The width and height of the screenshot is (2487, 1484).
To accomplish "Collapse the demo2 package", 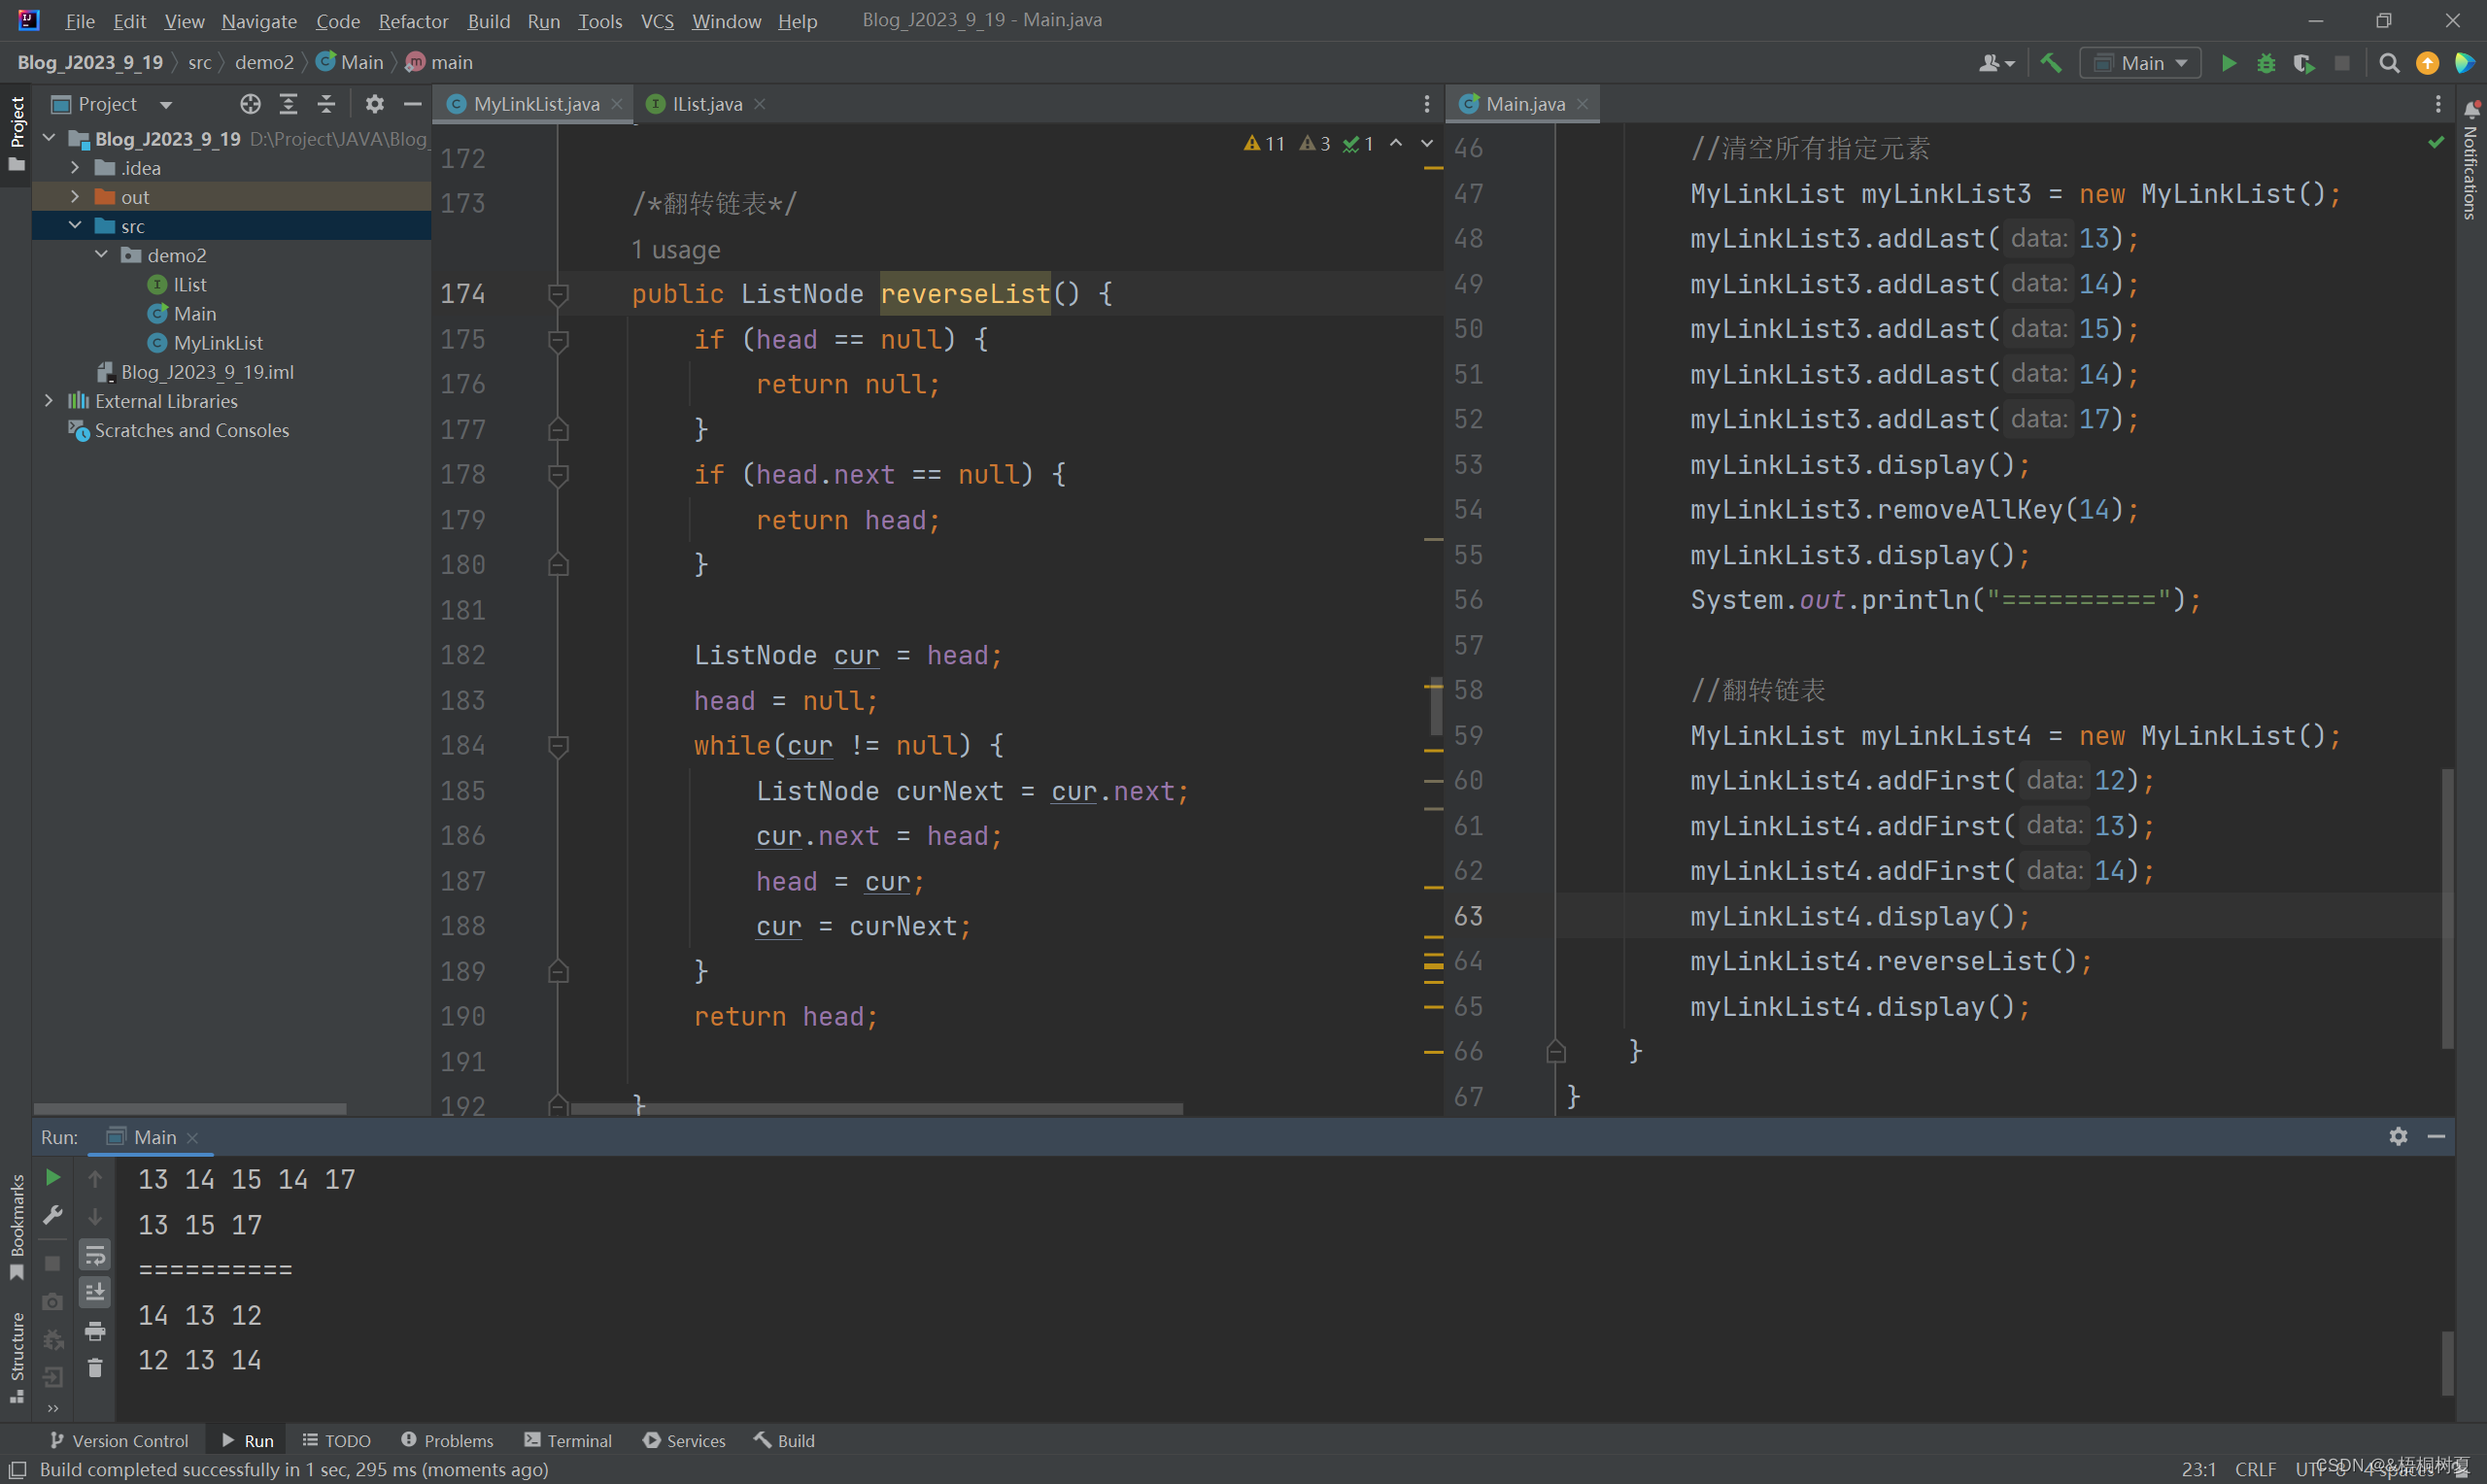I will coord(101,254).
